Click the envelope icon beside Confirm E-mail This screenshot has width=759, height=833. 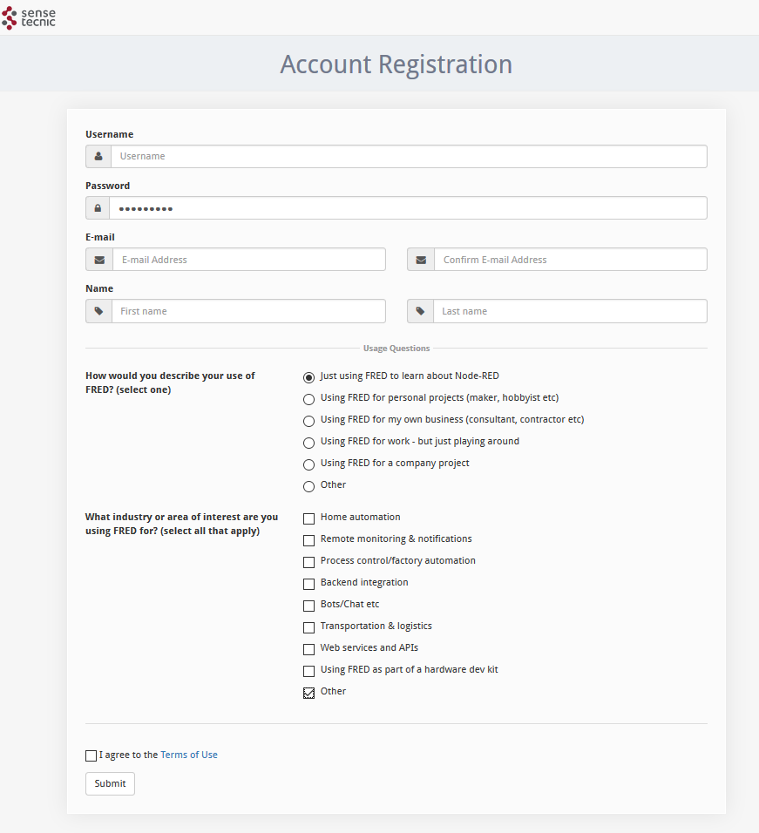click(x=421, y=260)
